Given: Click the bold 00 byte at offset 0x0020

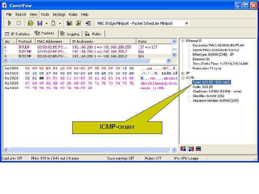Looking at the screenshot, I should click(x=42, y=78).
